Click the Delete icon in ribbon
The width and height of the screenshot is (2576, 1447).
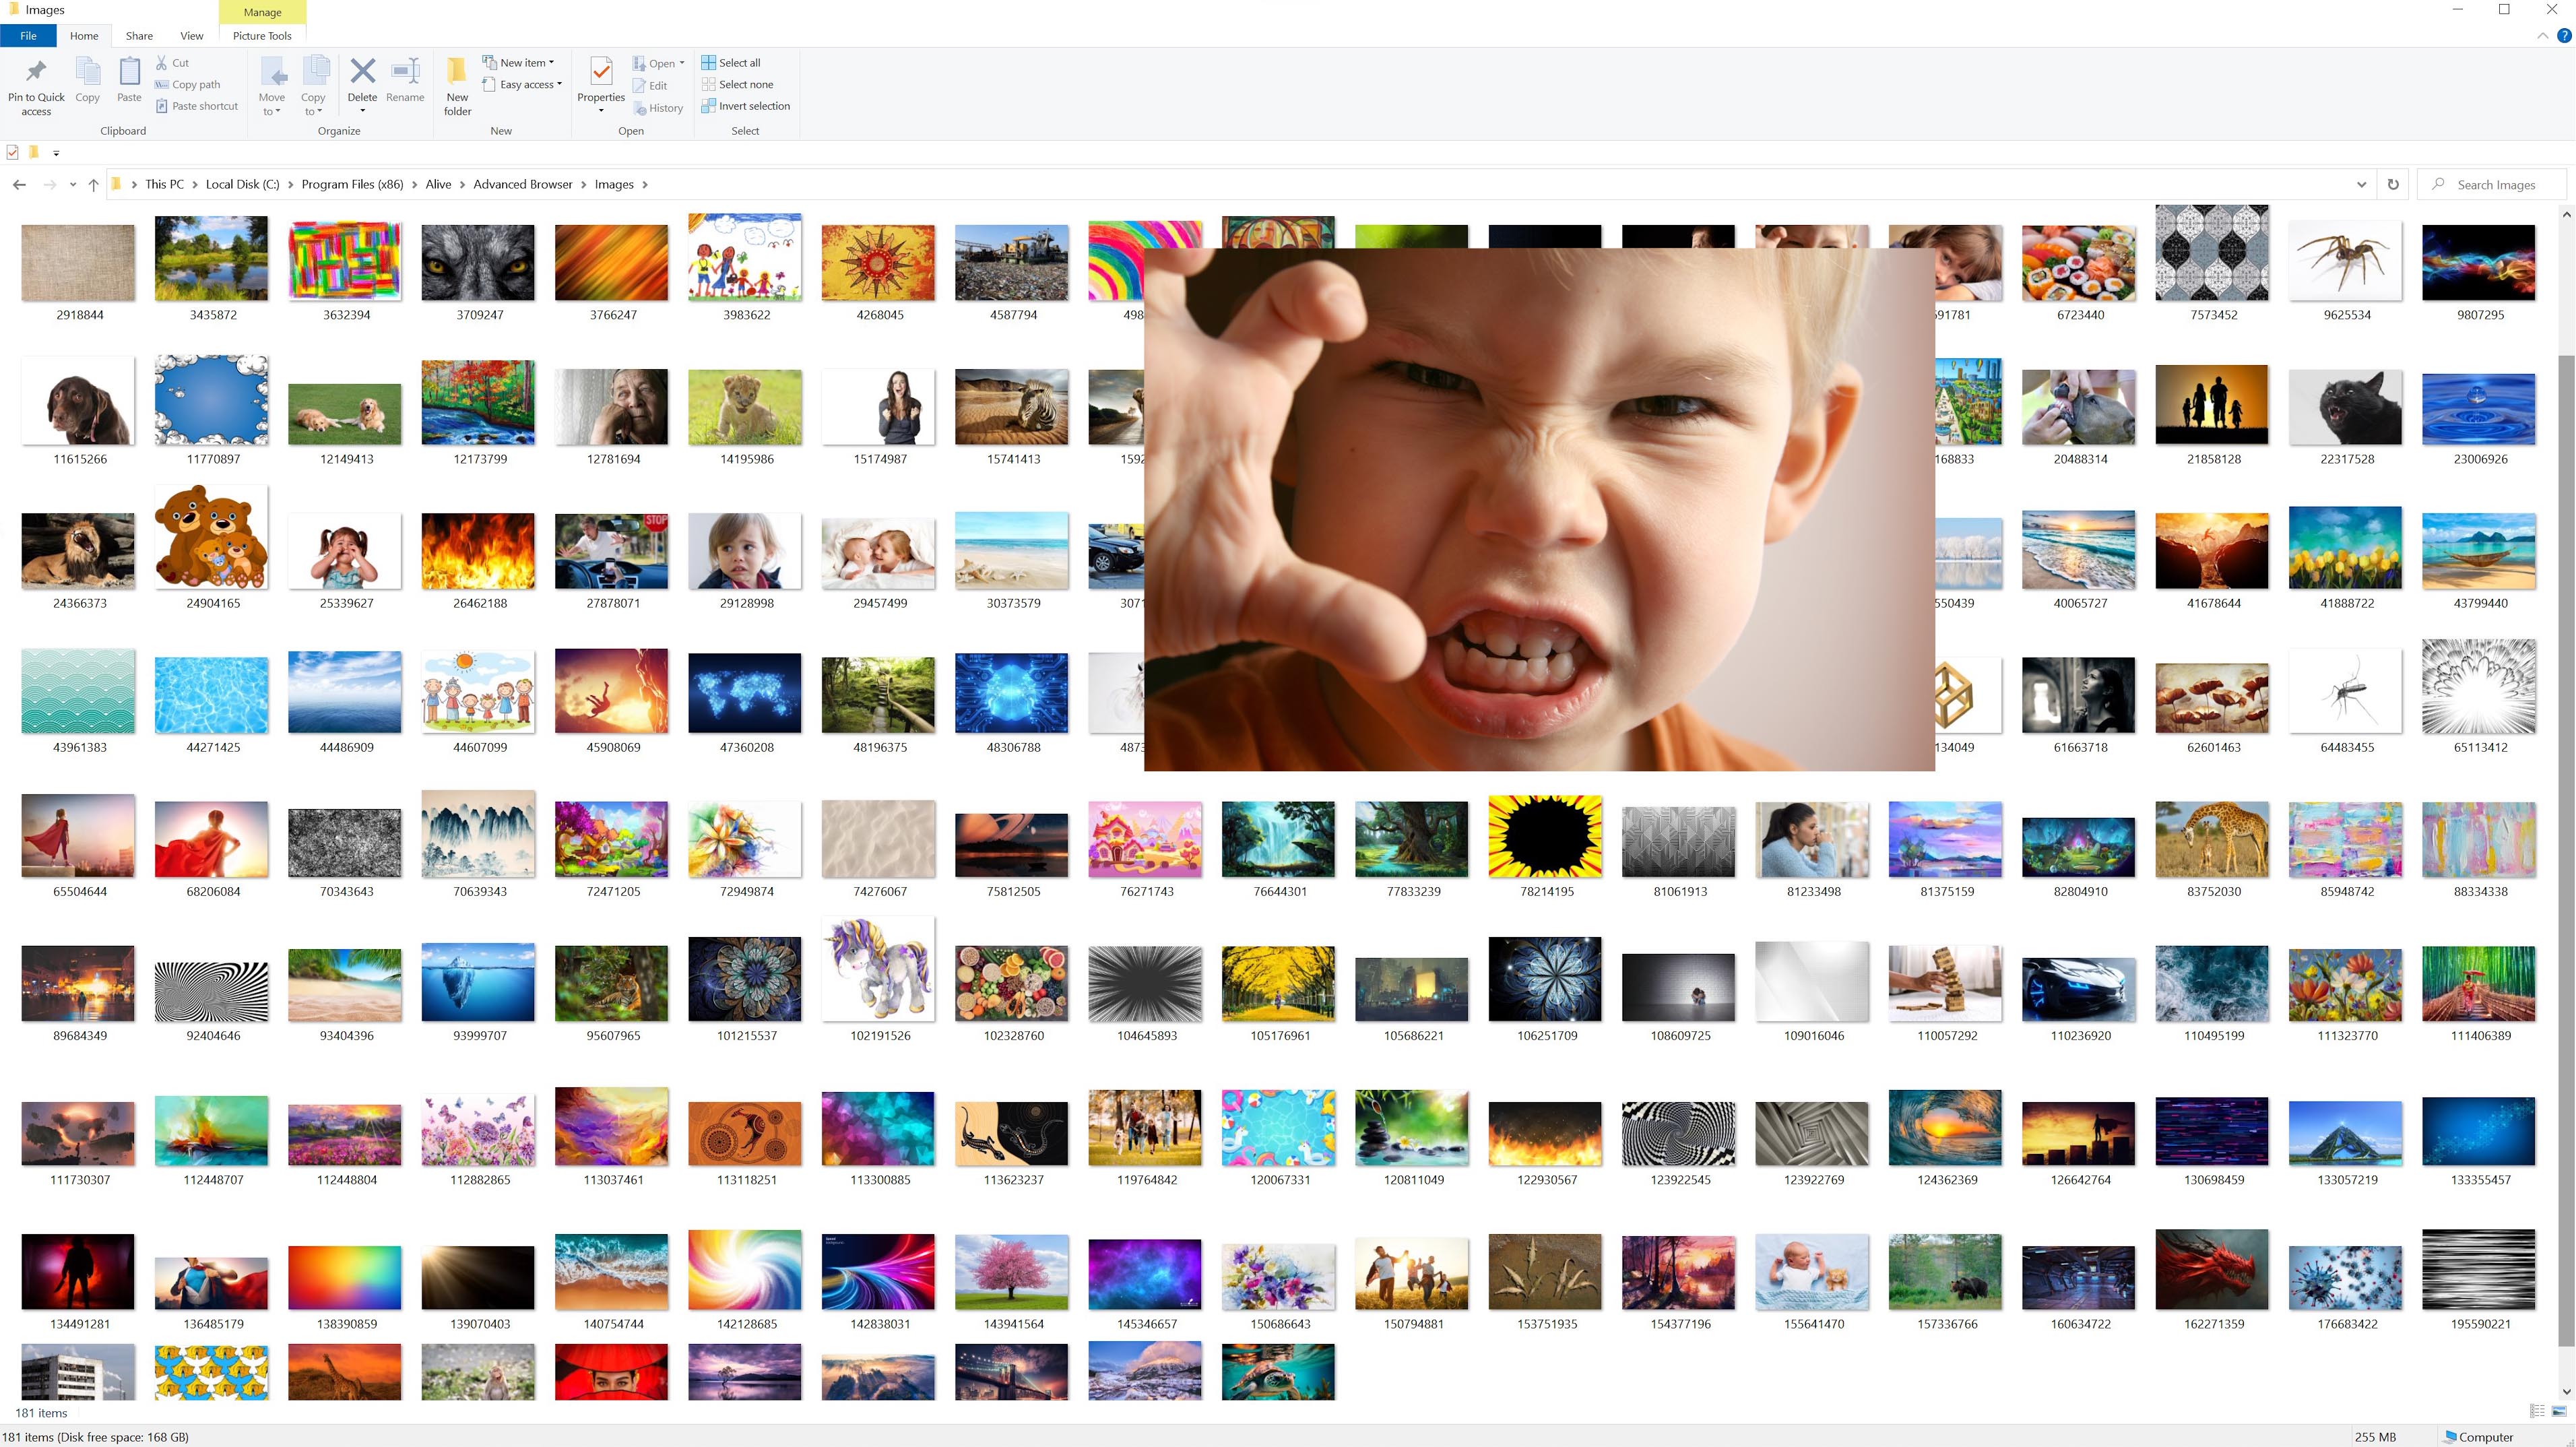(362, 72)
